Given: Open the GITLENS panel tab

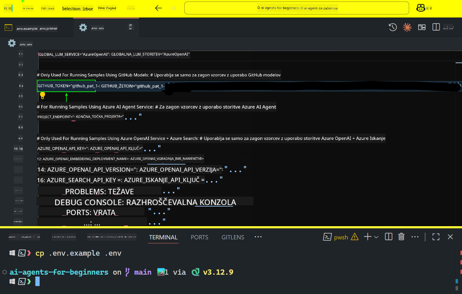Looking at the screenshot, I should click(233, 237).
